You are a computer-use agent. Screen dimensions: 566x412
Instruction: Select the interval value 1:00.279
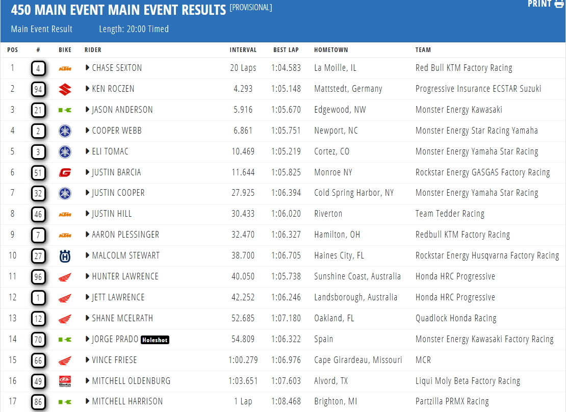coord(243,360)
